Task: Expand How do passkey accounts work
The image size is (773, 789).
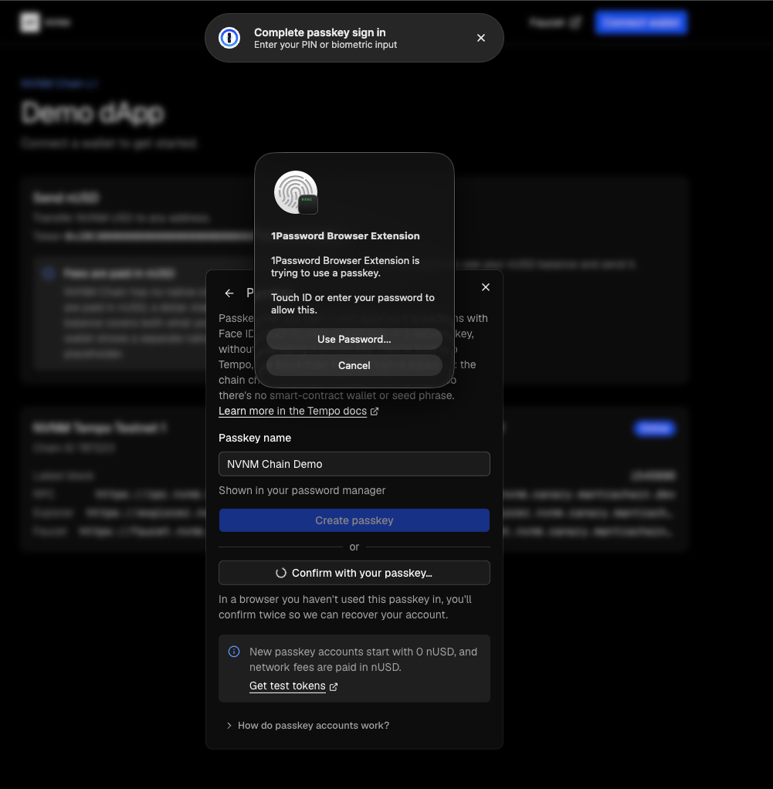Action: coord(307,726)
